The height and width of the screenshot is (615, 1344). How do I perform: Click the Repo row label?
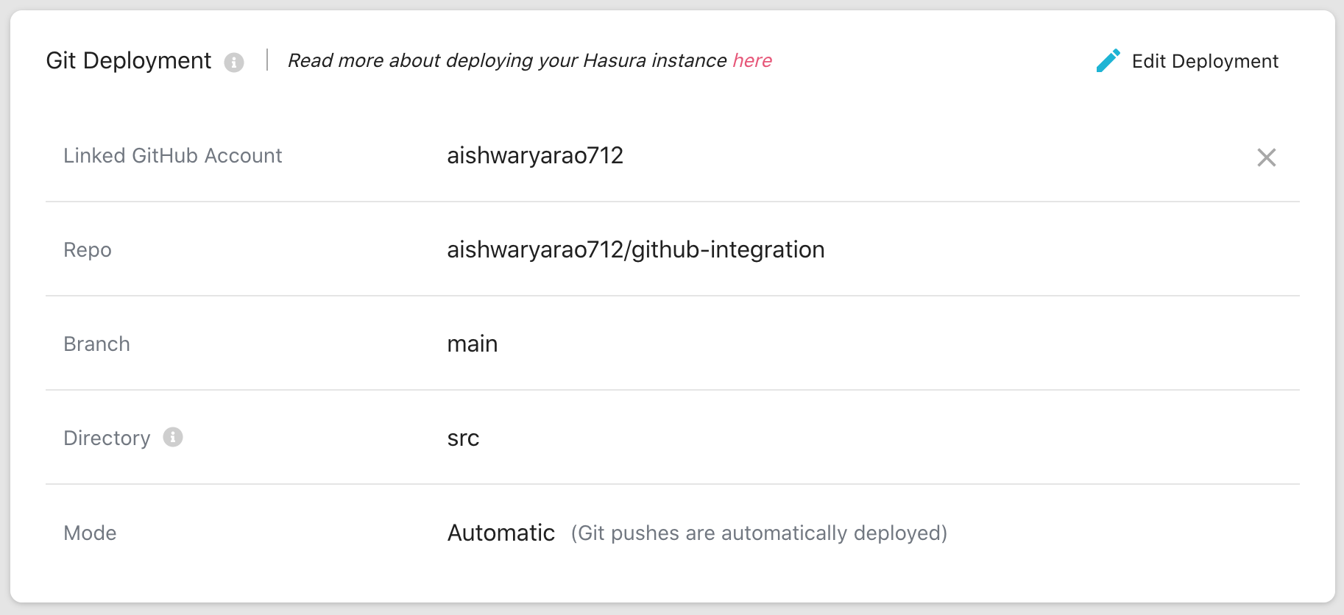[x=88, y=250]
